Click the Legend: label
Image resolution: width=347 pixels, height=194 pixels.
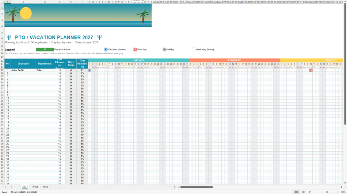(10, 50)
